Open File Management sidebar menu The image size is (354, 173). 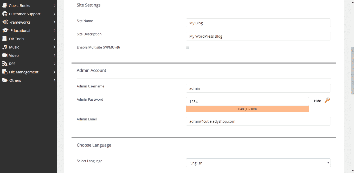coord(28,72)
